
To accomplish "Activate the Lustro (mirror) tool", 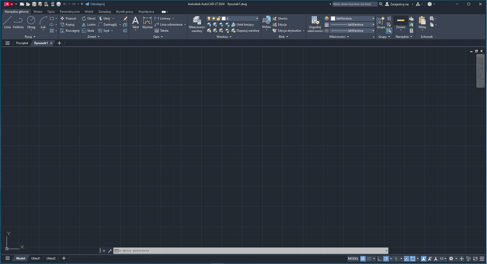I will [89, 25].
